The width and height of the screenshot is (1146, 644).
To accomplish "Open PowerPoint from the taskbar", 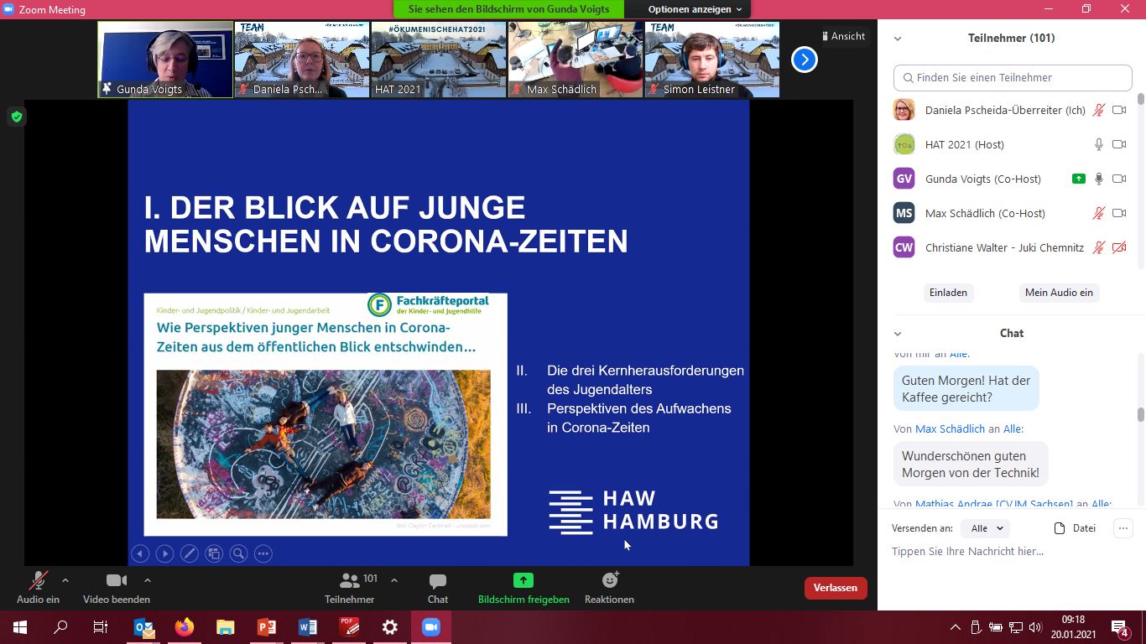I will tap(267, 627).
